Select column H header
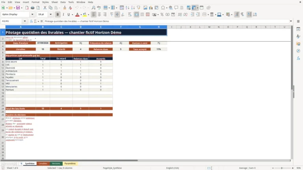303x170 pixels. (159, 27)
